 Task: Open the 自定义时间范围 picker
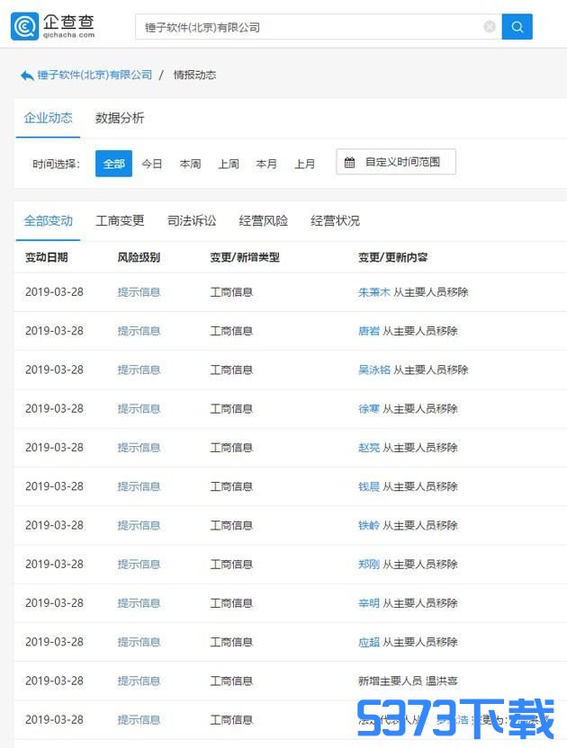(396, 162)
